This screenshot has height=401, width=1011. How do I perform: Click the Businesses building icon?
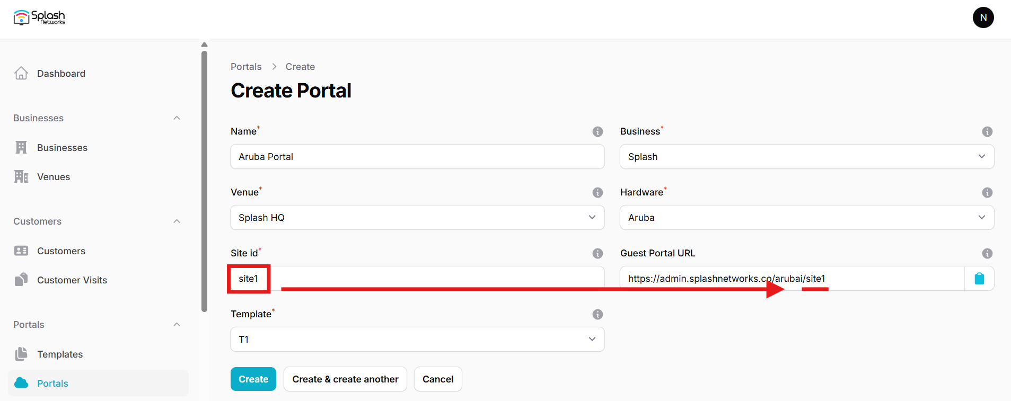[x=21, y=147]
